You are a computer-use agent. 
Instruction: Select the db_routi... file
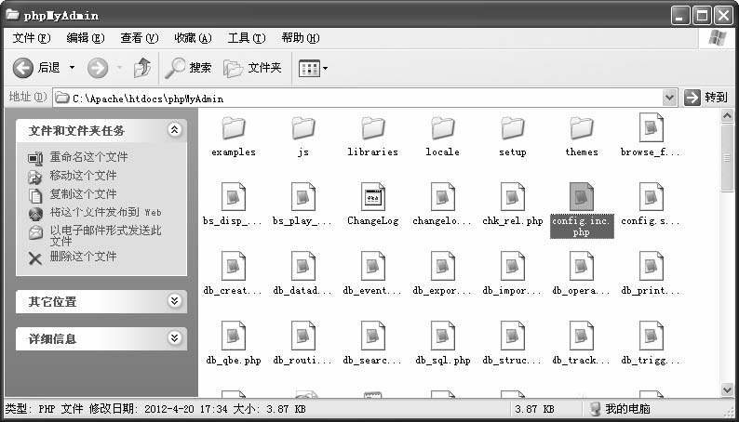tap(302, 343)
